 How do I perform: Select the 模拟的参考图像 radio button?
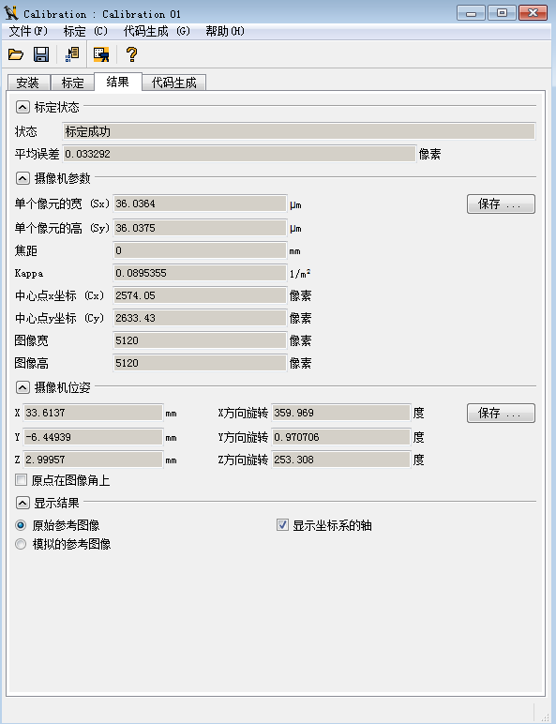[x=21, y=544]
